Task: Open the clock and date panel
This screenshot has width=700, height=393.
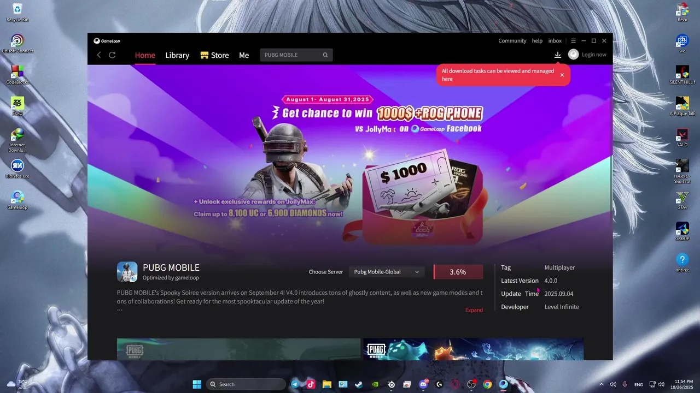Action: (x=681, y=384)
